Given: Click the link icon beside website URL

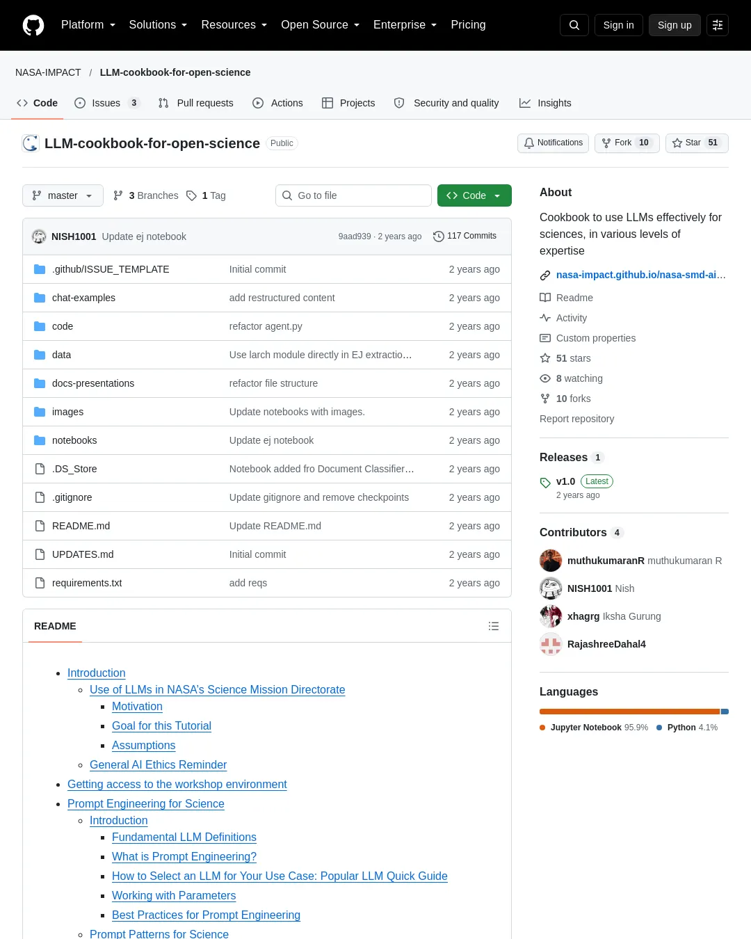Looking at the screenshot, I should click(x=545, y=275).
